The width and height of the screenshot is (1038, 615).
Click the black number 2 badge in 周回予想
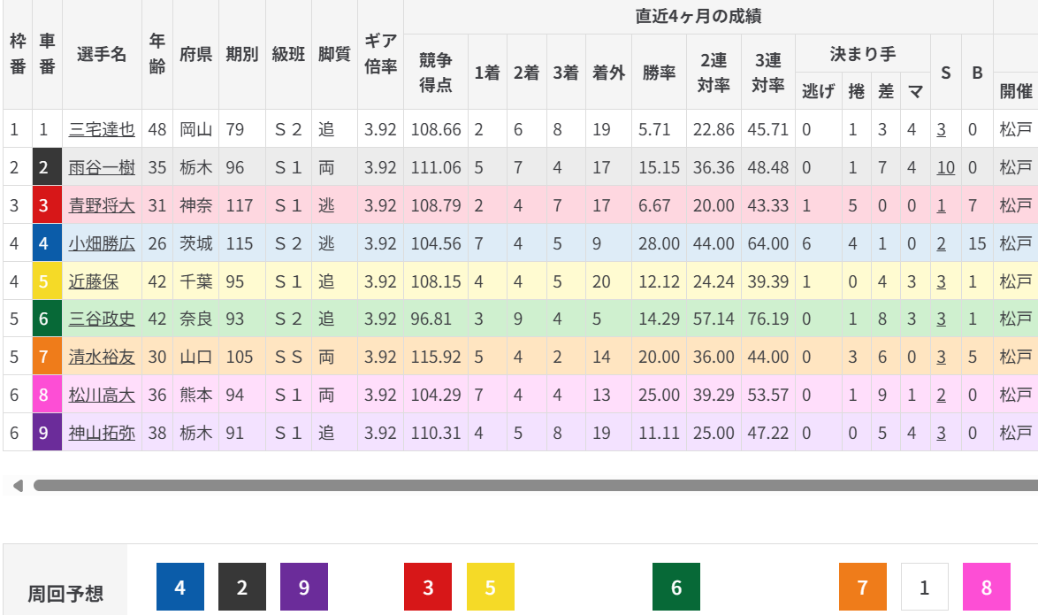[x=242, y=588]
